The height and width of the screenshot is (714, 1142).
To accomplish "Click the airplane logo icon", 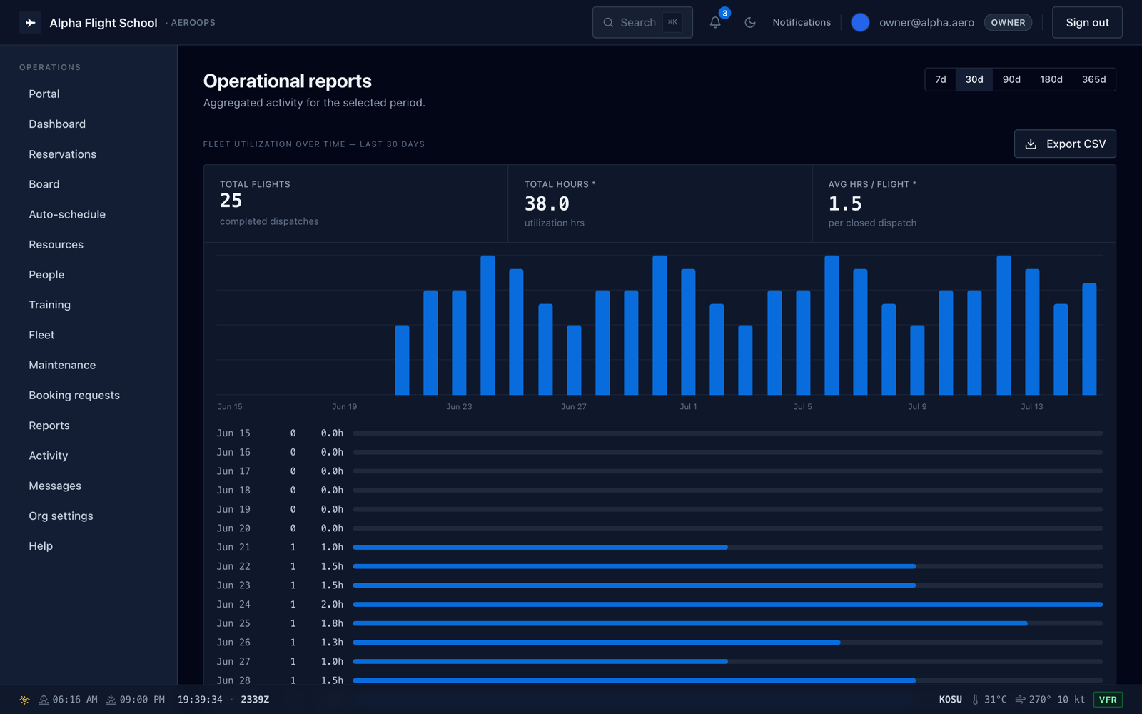I will pos(30,23).
